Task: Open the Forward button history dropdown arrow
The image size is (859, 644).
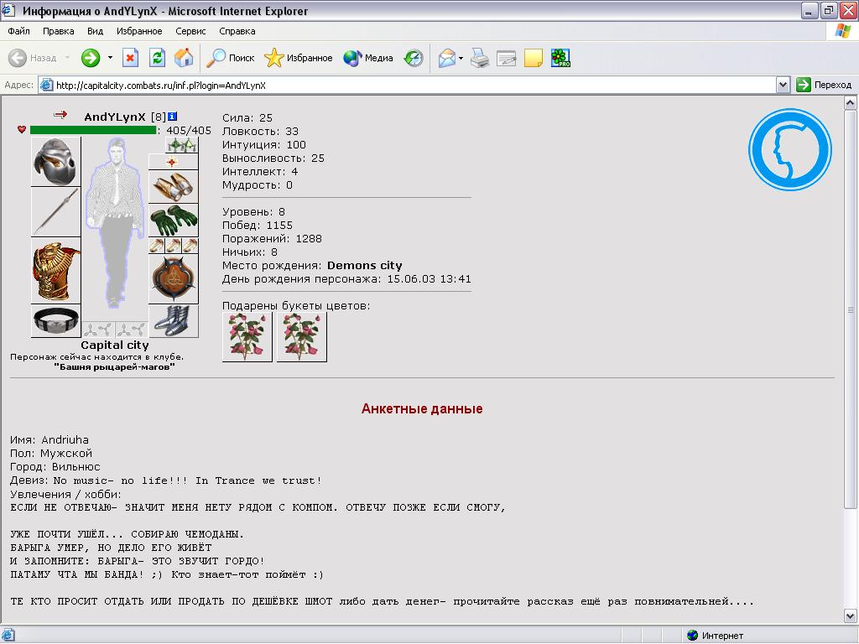Action: point(110,58)
